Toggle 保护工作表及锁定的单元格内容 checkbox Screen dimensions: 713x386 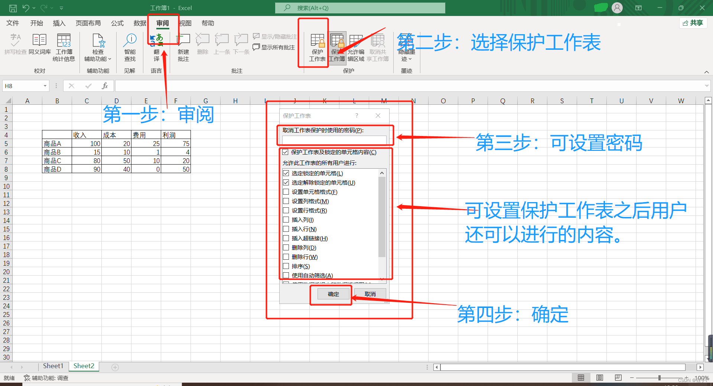(285, 152)
